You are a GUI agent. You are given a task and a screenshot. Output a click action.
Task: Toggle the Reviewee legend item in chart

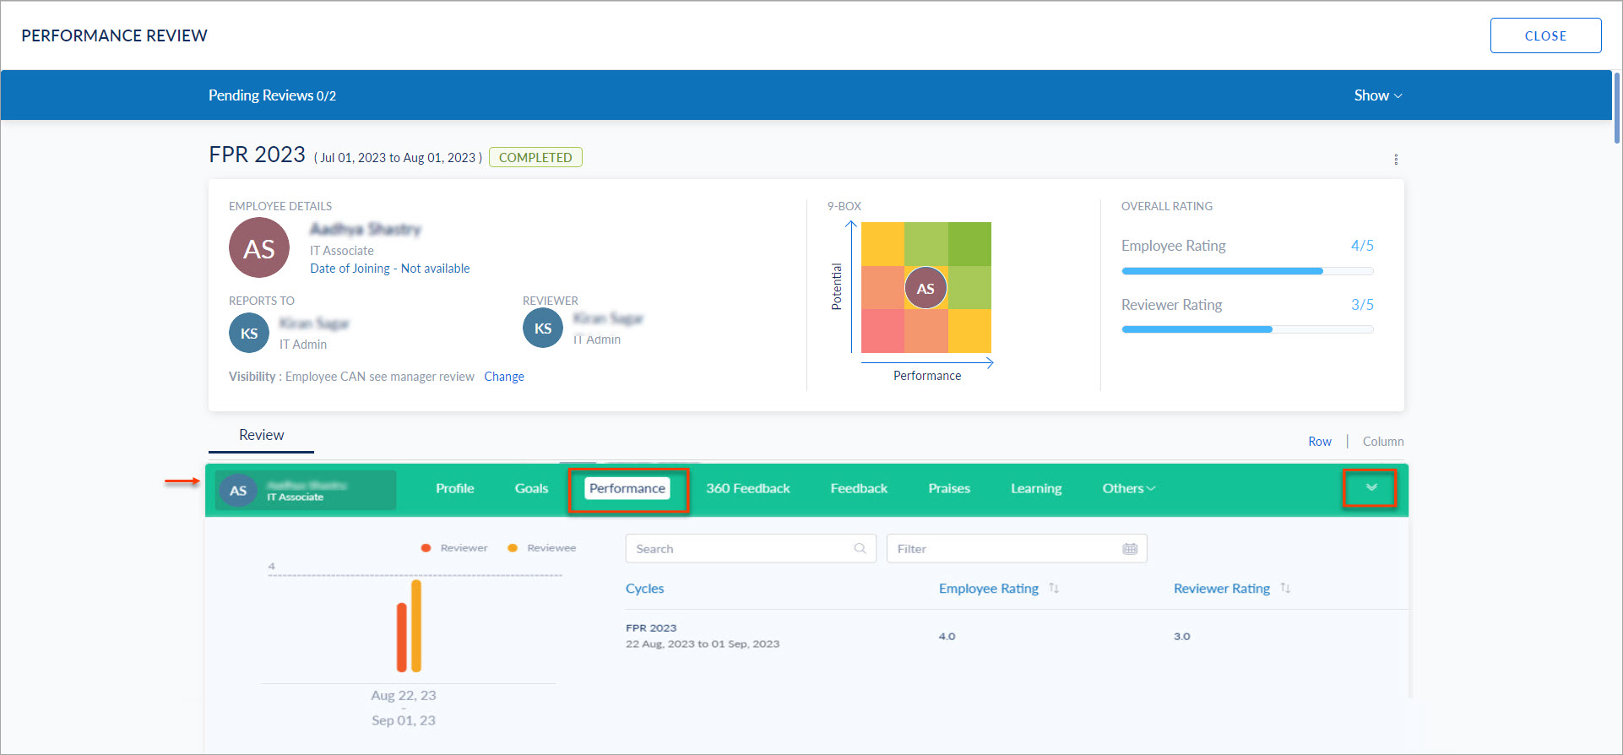[541, 548]
